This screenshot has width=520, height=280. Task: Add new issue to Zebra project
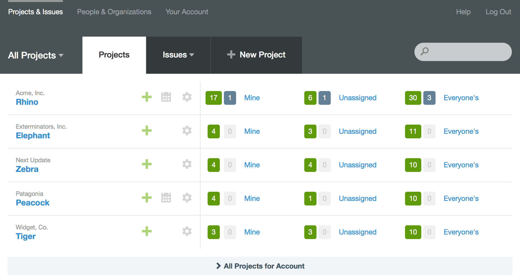point(147,164)
